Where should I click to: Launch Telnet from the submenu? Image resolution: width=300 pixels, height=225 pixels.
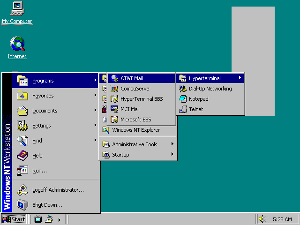210,109
